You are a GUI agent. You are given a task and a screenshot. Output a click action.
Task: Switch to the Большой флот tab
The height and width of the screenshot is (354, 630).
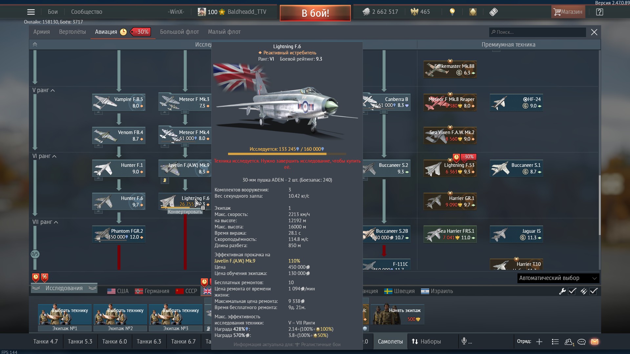point(179,32)
